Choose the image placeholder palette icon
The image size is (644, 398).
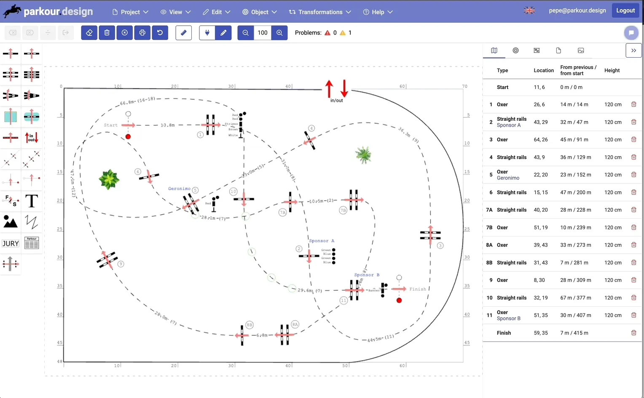11,222
